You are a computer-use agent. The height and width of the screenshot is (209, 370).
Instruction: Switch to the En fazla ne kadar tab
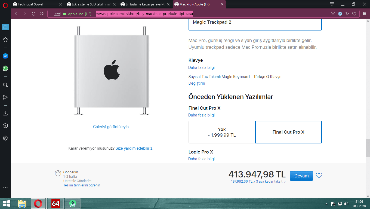click(145, 4)
